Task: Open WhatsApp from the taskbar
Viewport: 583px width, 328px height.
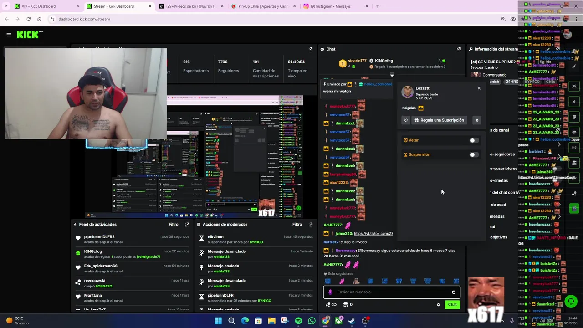Action: pyautogui.click(x=312, y=321)
